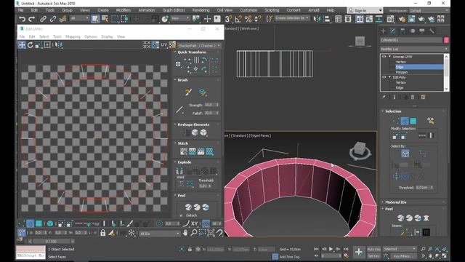Viewport: 465px width, 262px height.
Task: Click the Redo arrow in main toolbar
Action: (x=31, y=19)
